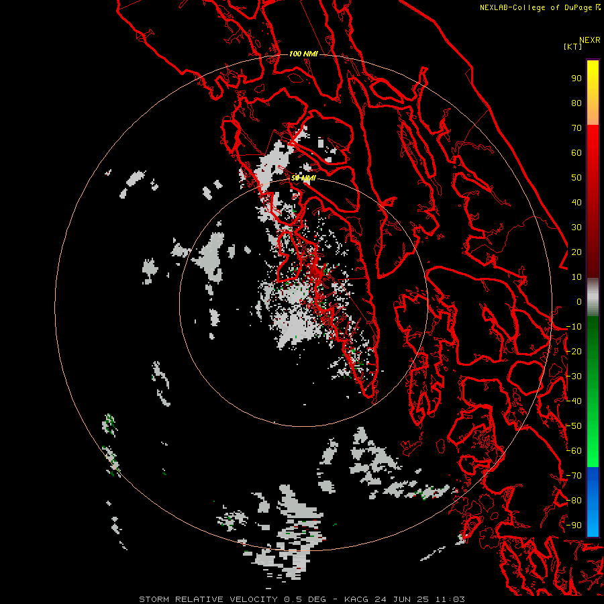Click the 50 NMI range ring label
The image size is (604, 604).
pos(303,178)
